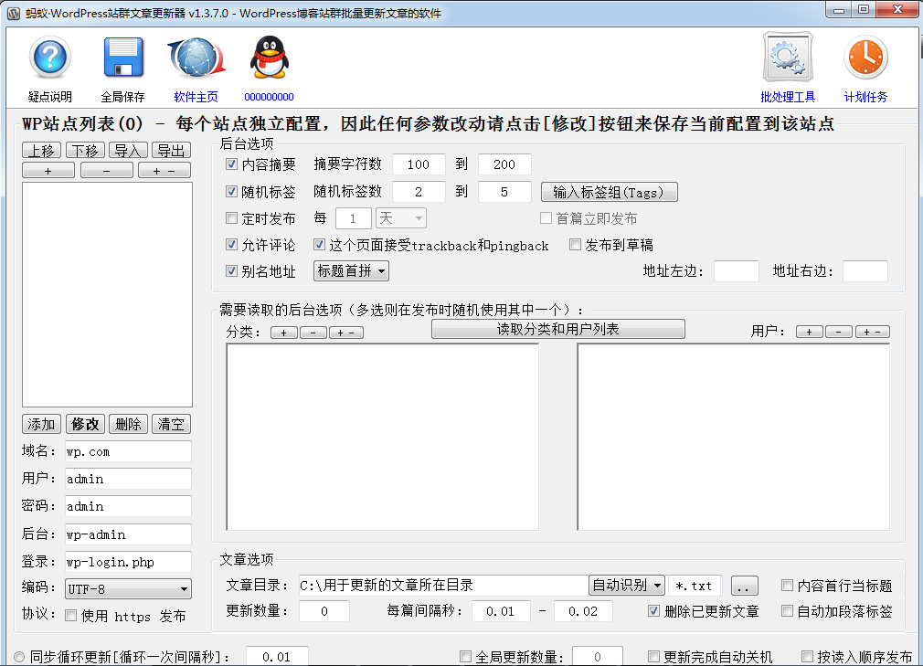Enable 全局更新数量 checkbox

[x=466, y=656]
